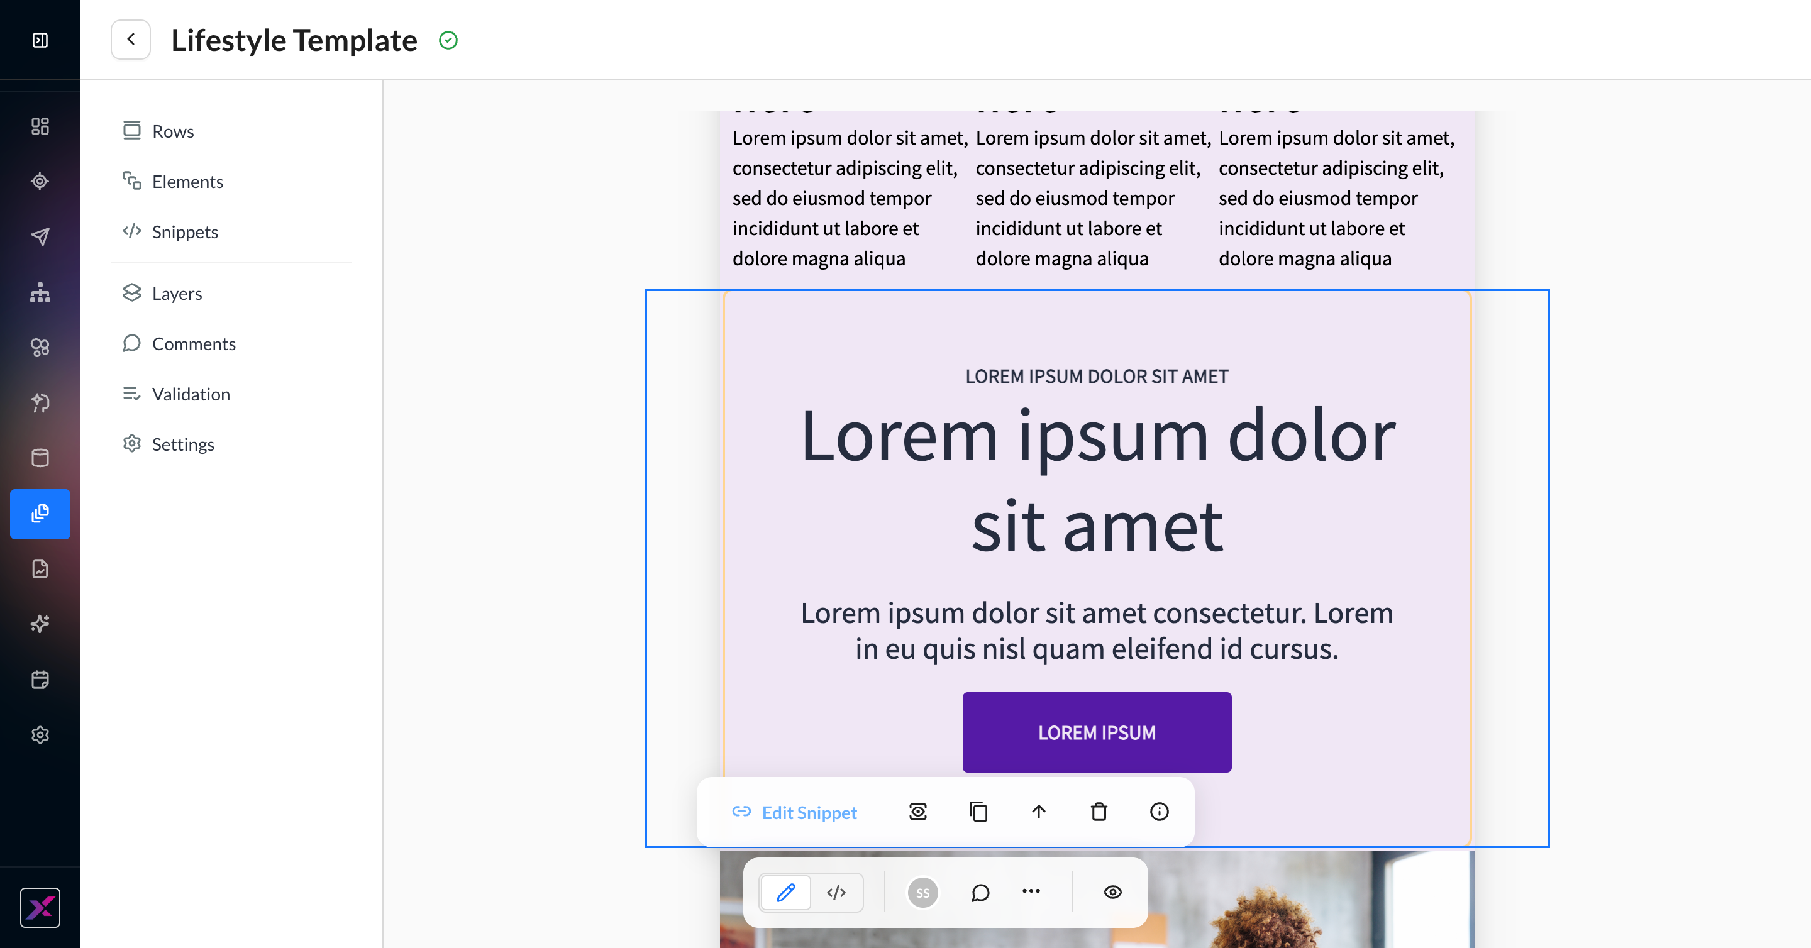Switch to visual edit pencil mode
This screenshot has height=948, width=1811.
786,893
